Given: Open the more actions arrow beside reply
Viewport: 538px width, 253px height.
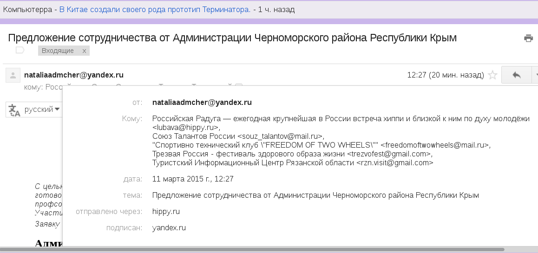Looking at the screenshot, I should point(536,75).
